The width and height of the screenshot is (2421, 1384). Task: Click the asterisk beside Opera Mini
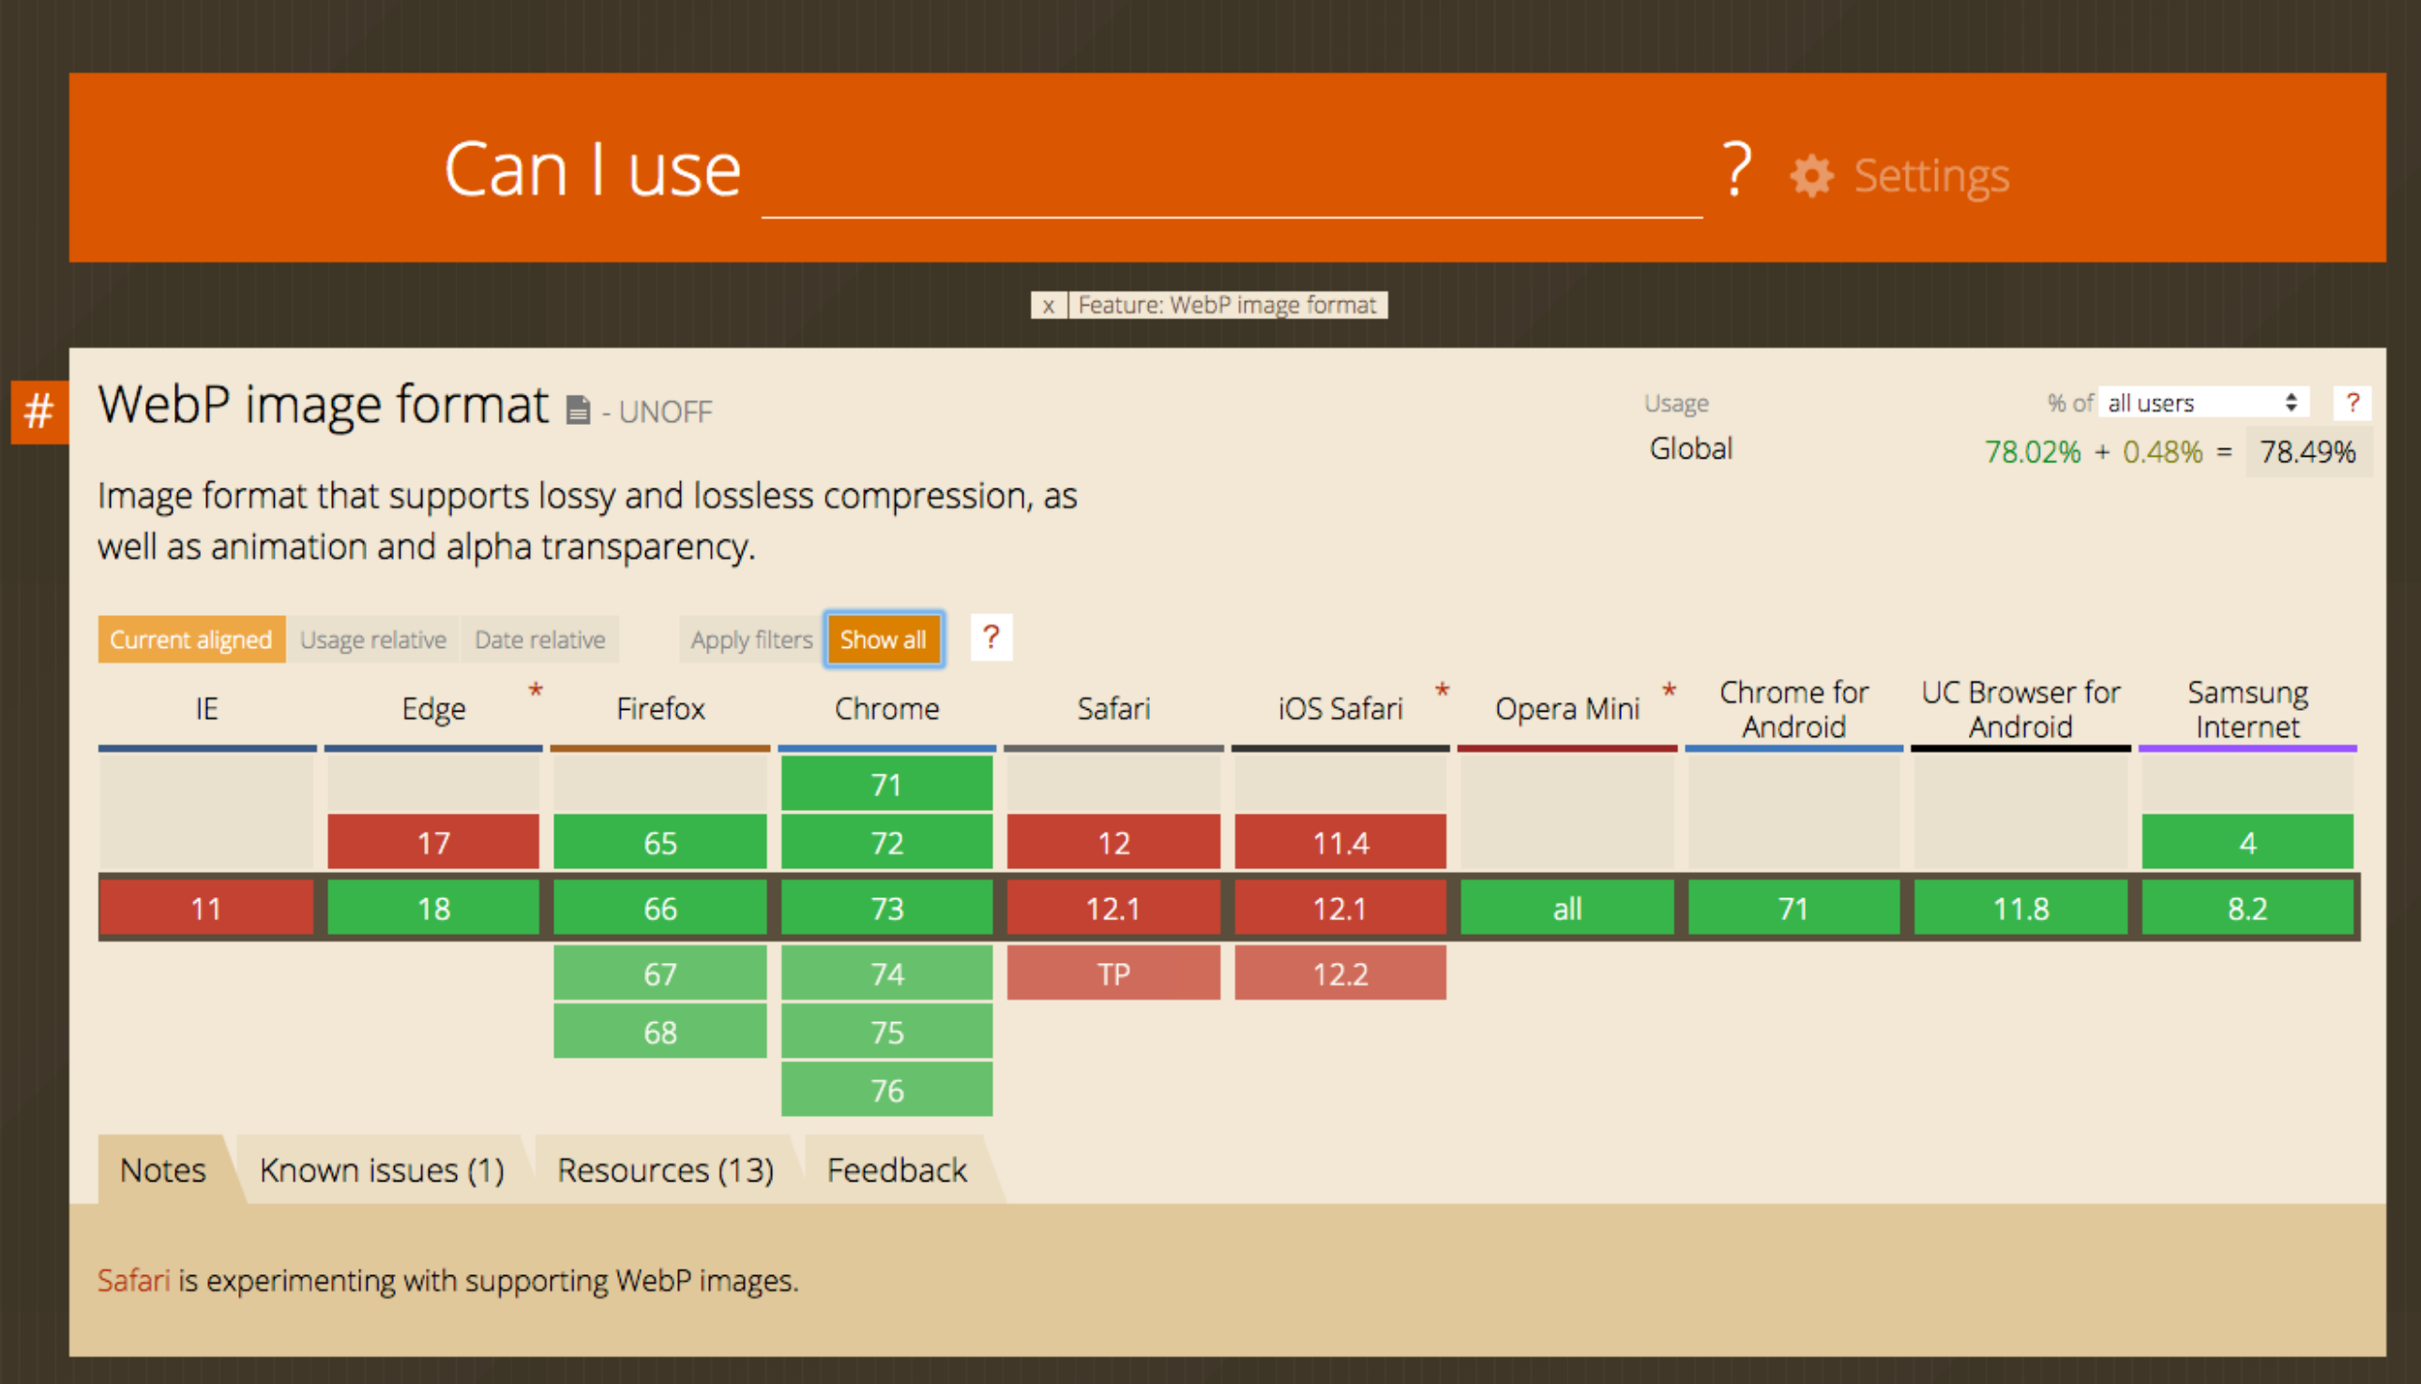coord(1669,691)
